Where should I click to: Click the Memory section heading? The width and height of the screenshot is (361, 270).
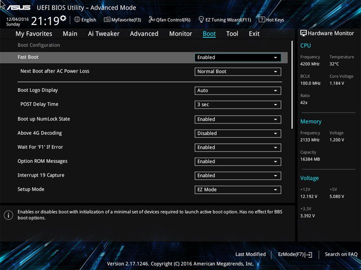(x=311, y=121)
